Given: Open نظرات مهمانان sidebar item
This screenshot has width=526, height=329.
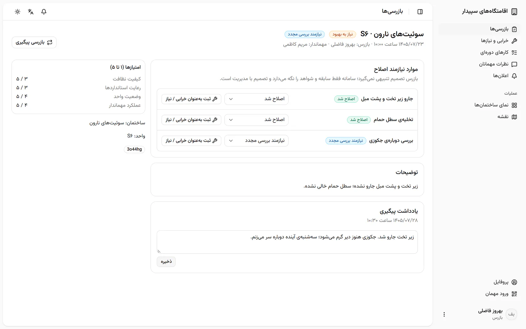Looking at the screenshot, I should click(479, 64).
